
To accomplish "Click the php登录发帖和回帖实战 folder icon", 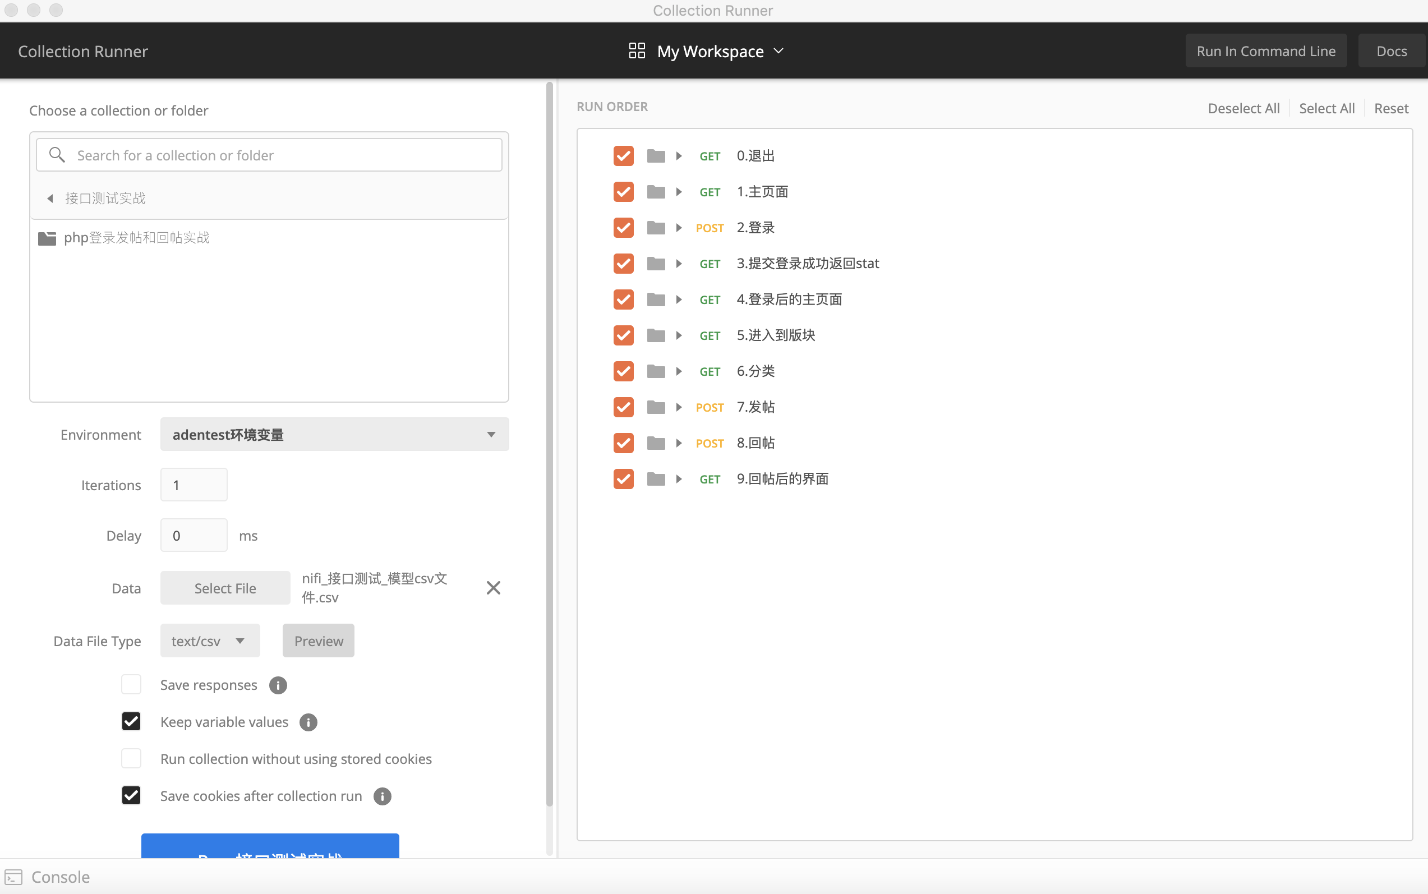I will [47, 238].
